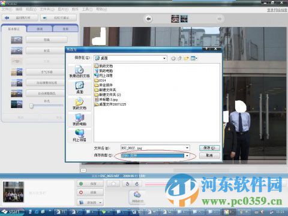
Task: Select 我的电脑 in the file list
Action: click(x=104, y=71)
